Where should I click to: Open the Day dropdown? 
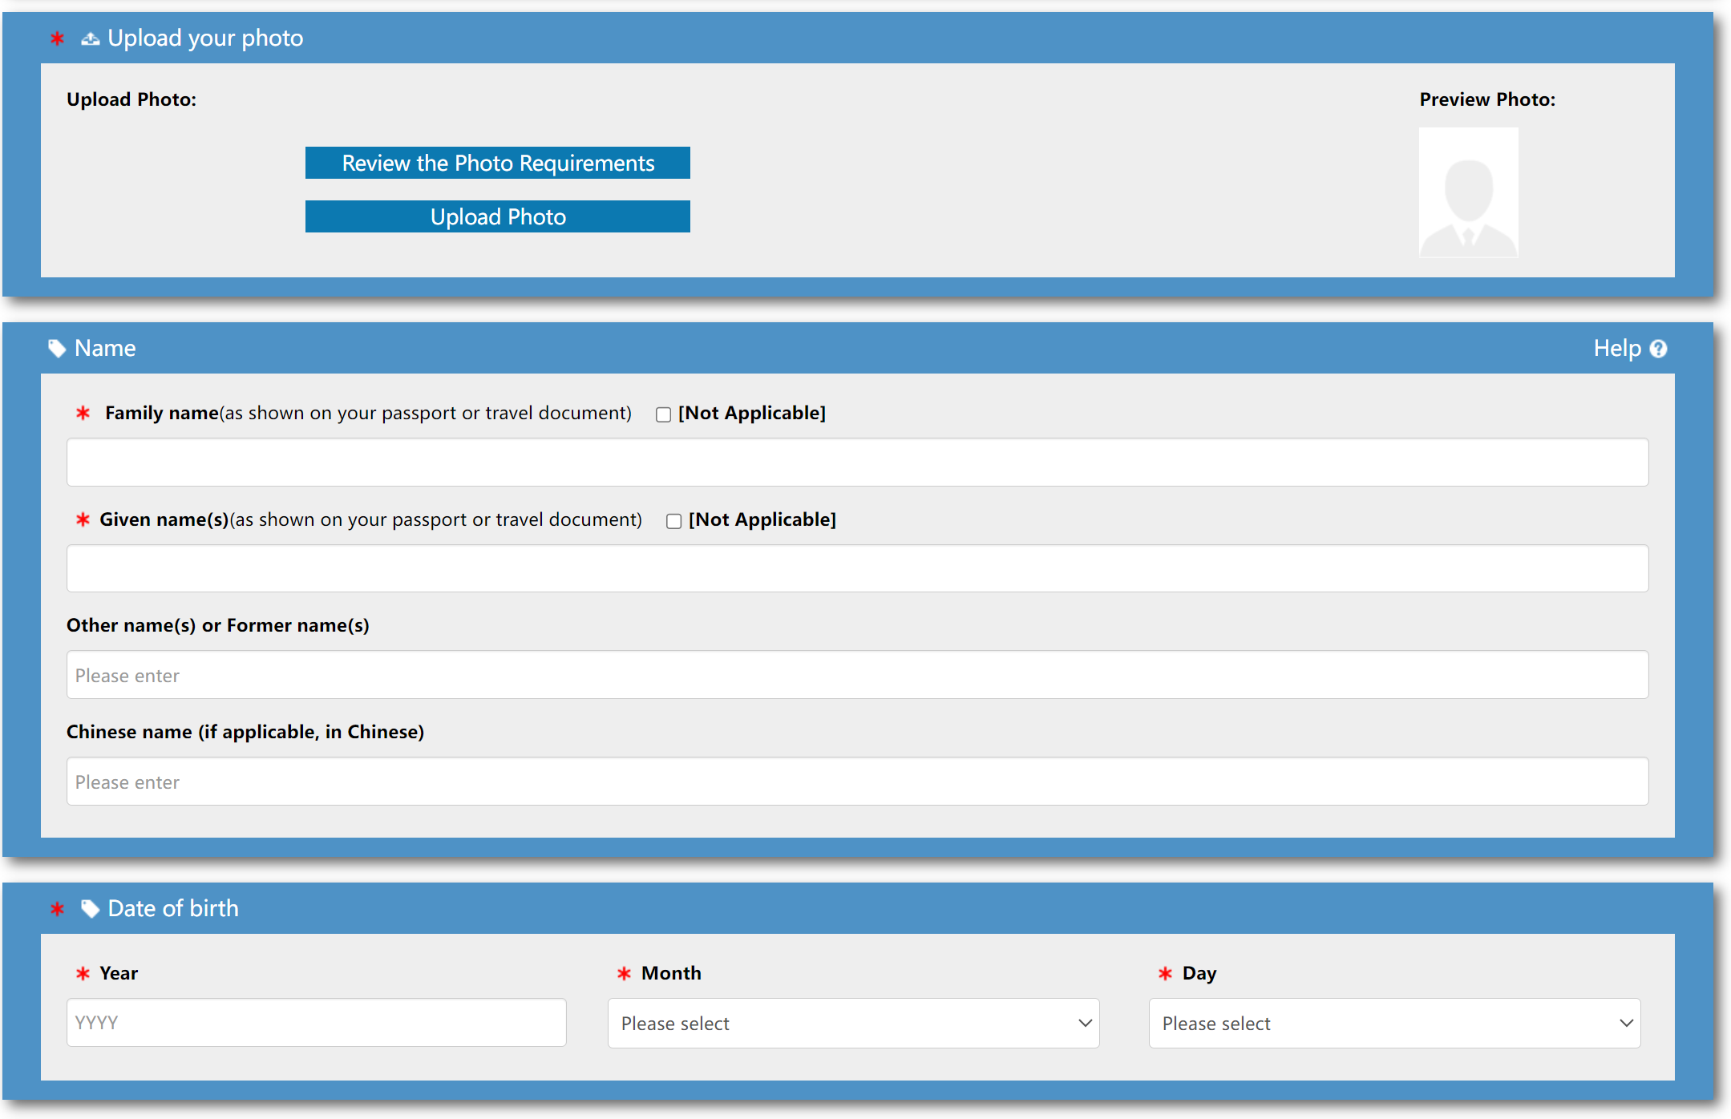point(1393,1023)
